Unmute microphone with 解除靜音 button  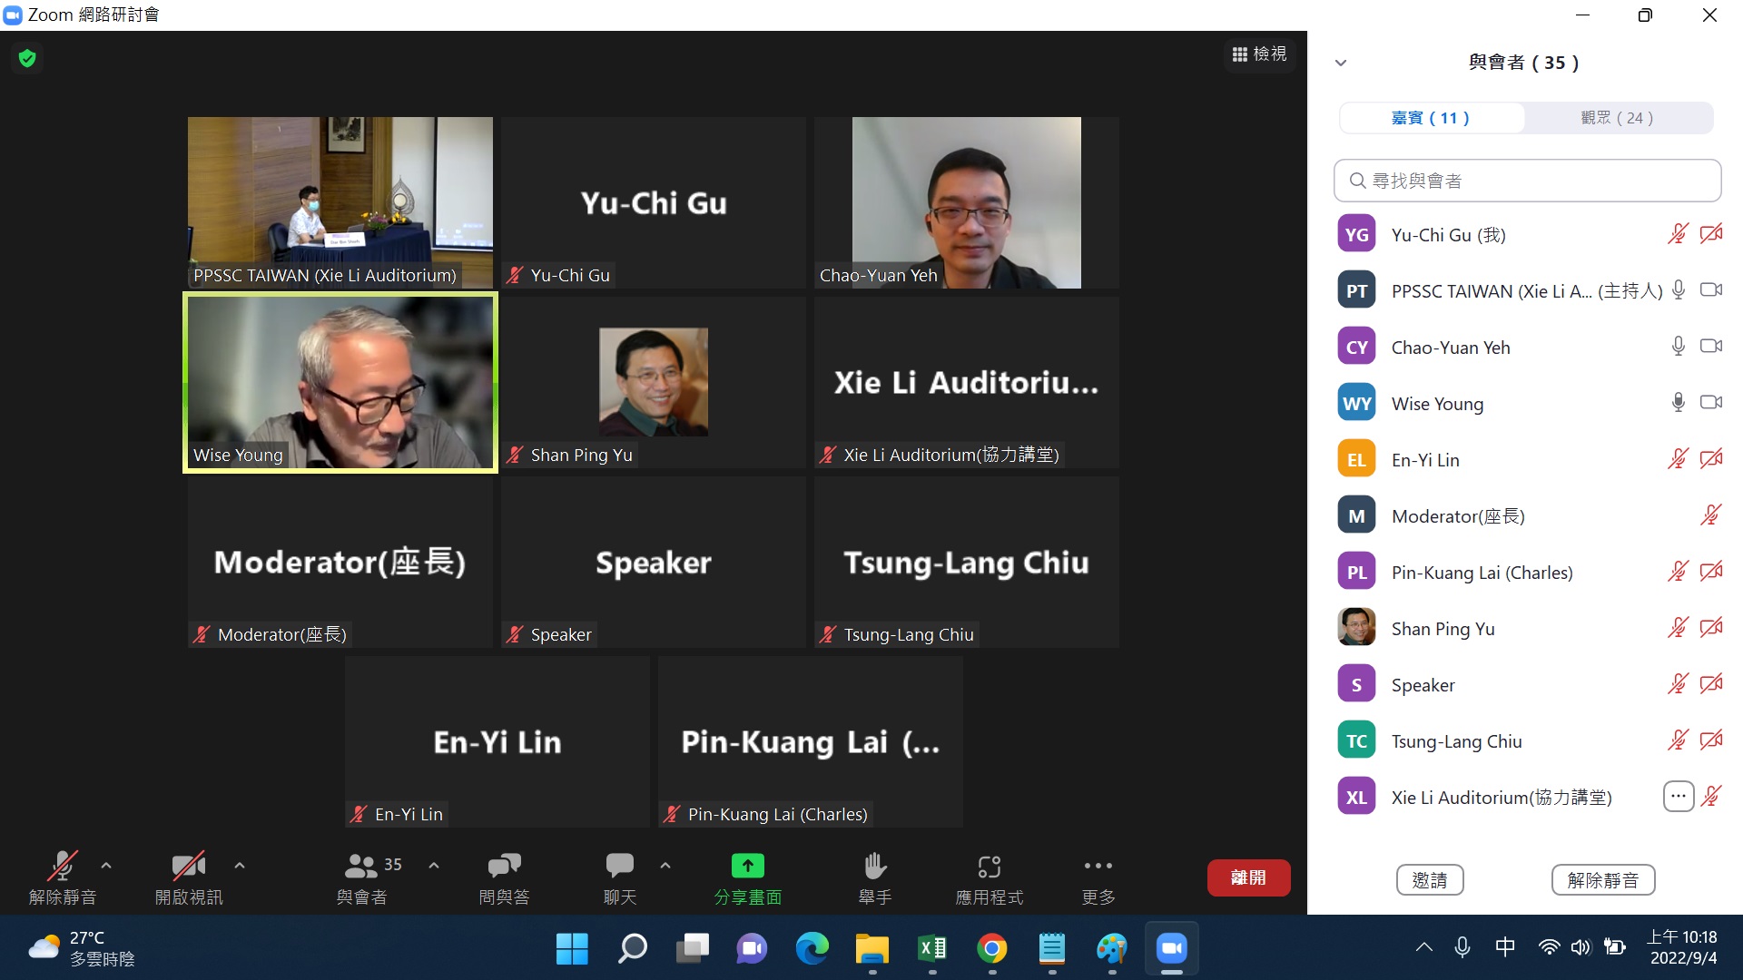(x=62, y=878)
